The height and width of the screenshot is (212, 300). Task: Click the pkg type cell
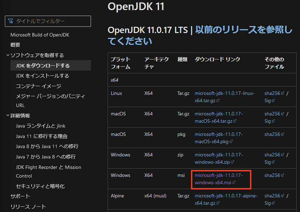tap(181, 134)
